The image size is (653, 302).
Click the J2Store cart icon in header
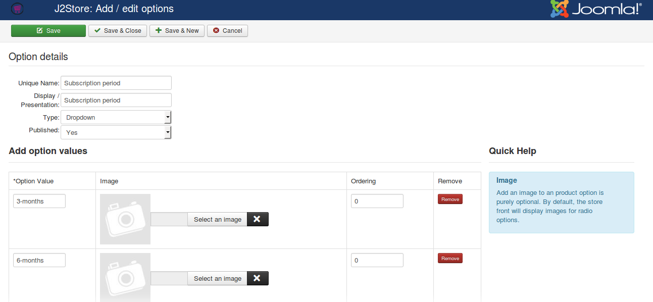click(x=17, y=9)
